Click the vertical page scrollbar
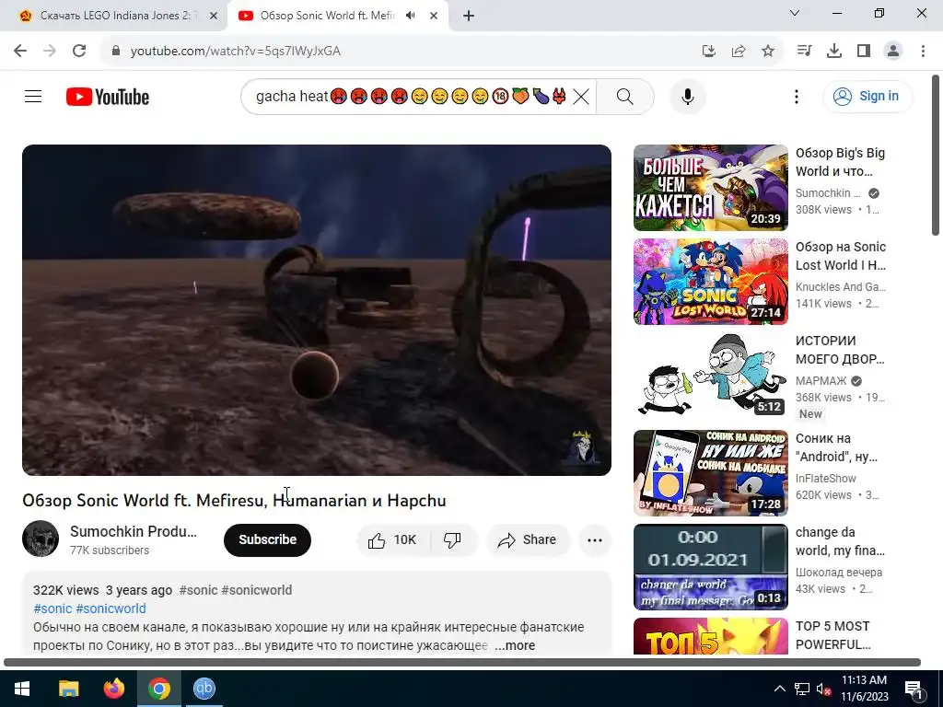Screen dimensions: 943x707 tap(936, 155)
